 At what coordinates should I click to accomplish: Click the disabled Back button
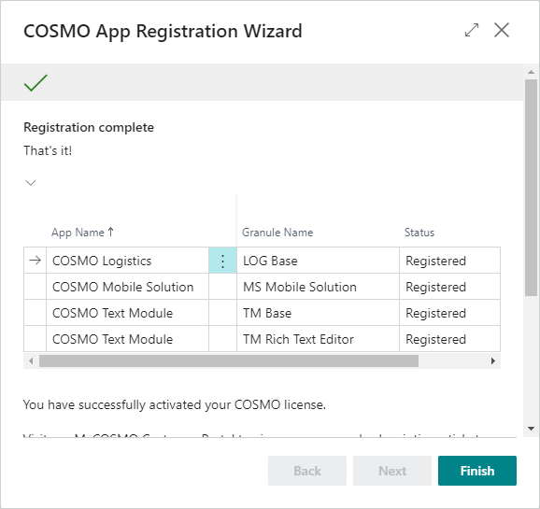point(307,471)
